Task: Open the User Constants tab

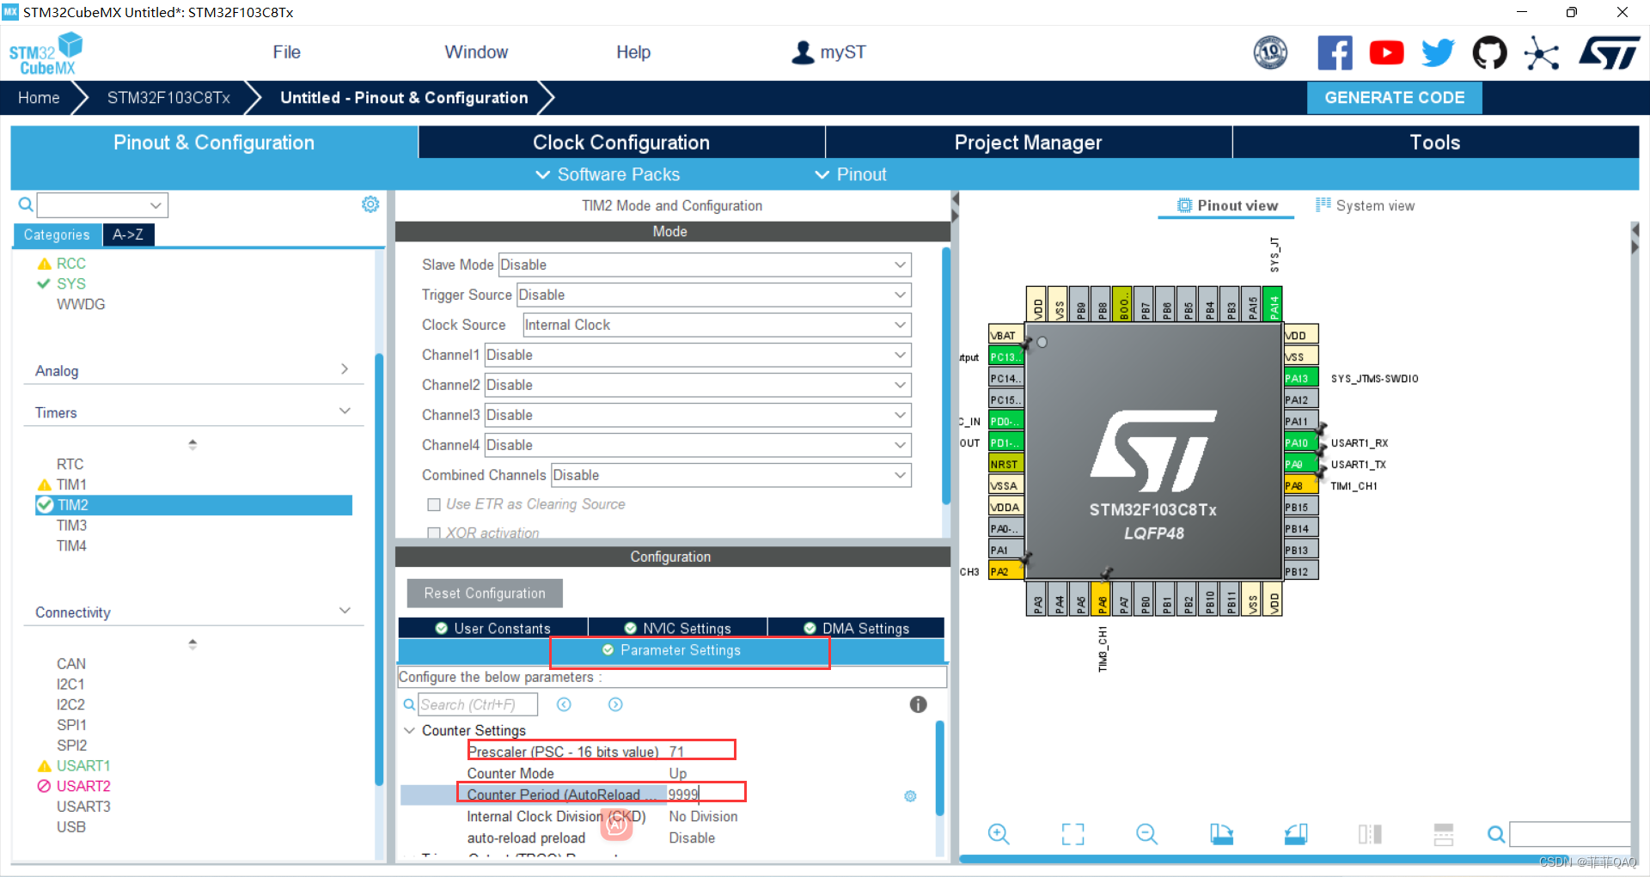Action: coord(492,628)
